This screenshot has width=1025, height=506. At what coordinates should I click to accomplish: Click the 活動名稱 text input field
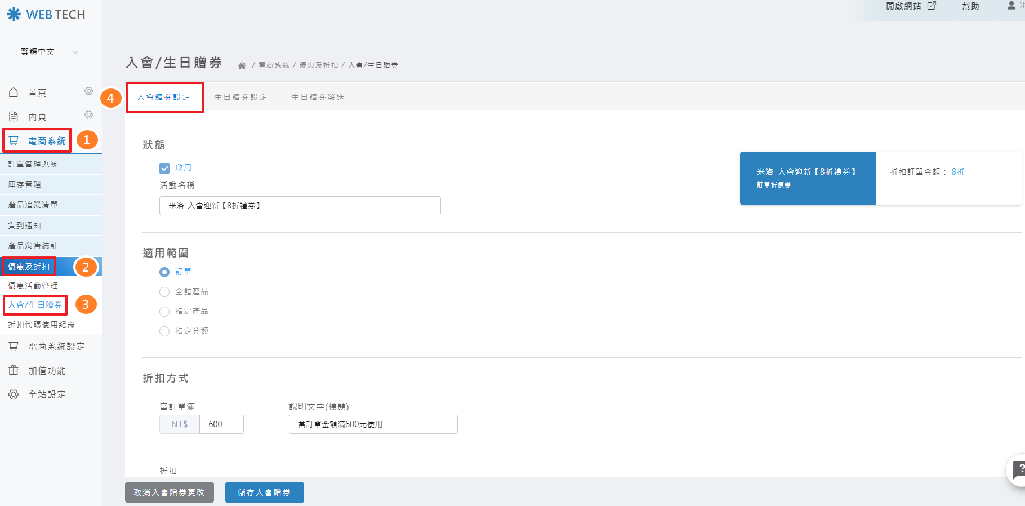click(x=300, y=206)
